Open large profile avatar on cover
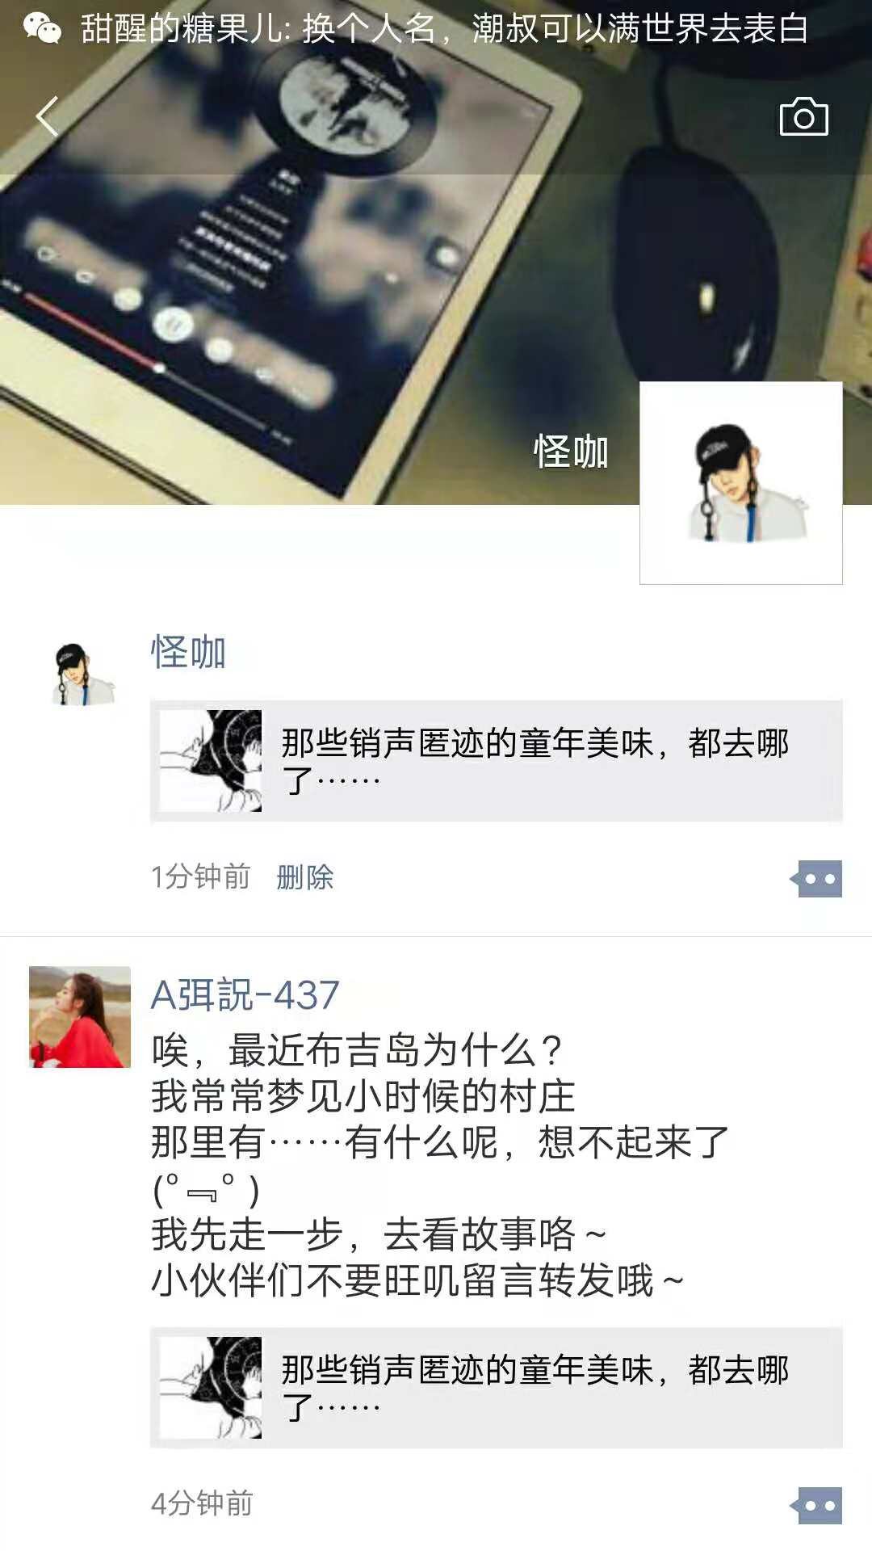Image resolution: width=872 pixels, height=1551 pixels. pos(741,483)
